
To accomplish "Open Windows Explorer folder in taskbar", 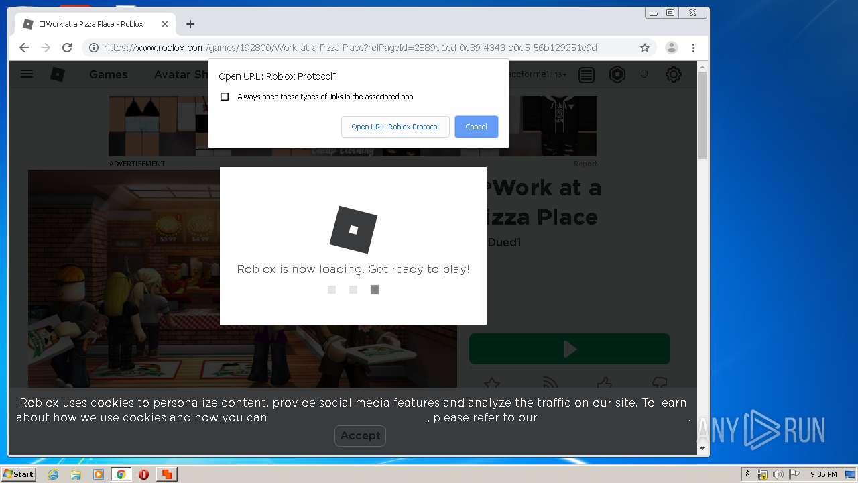I will coord(76,474).
